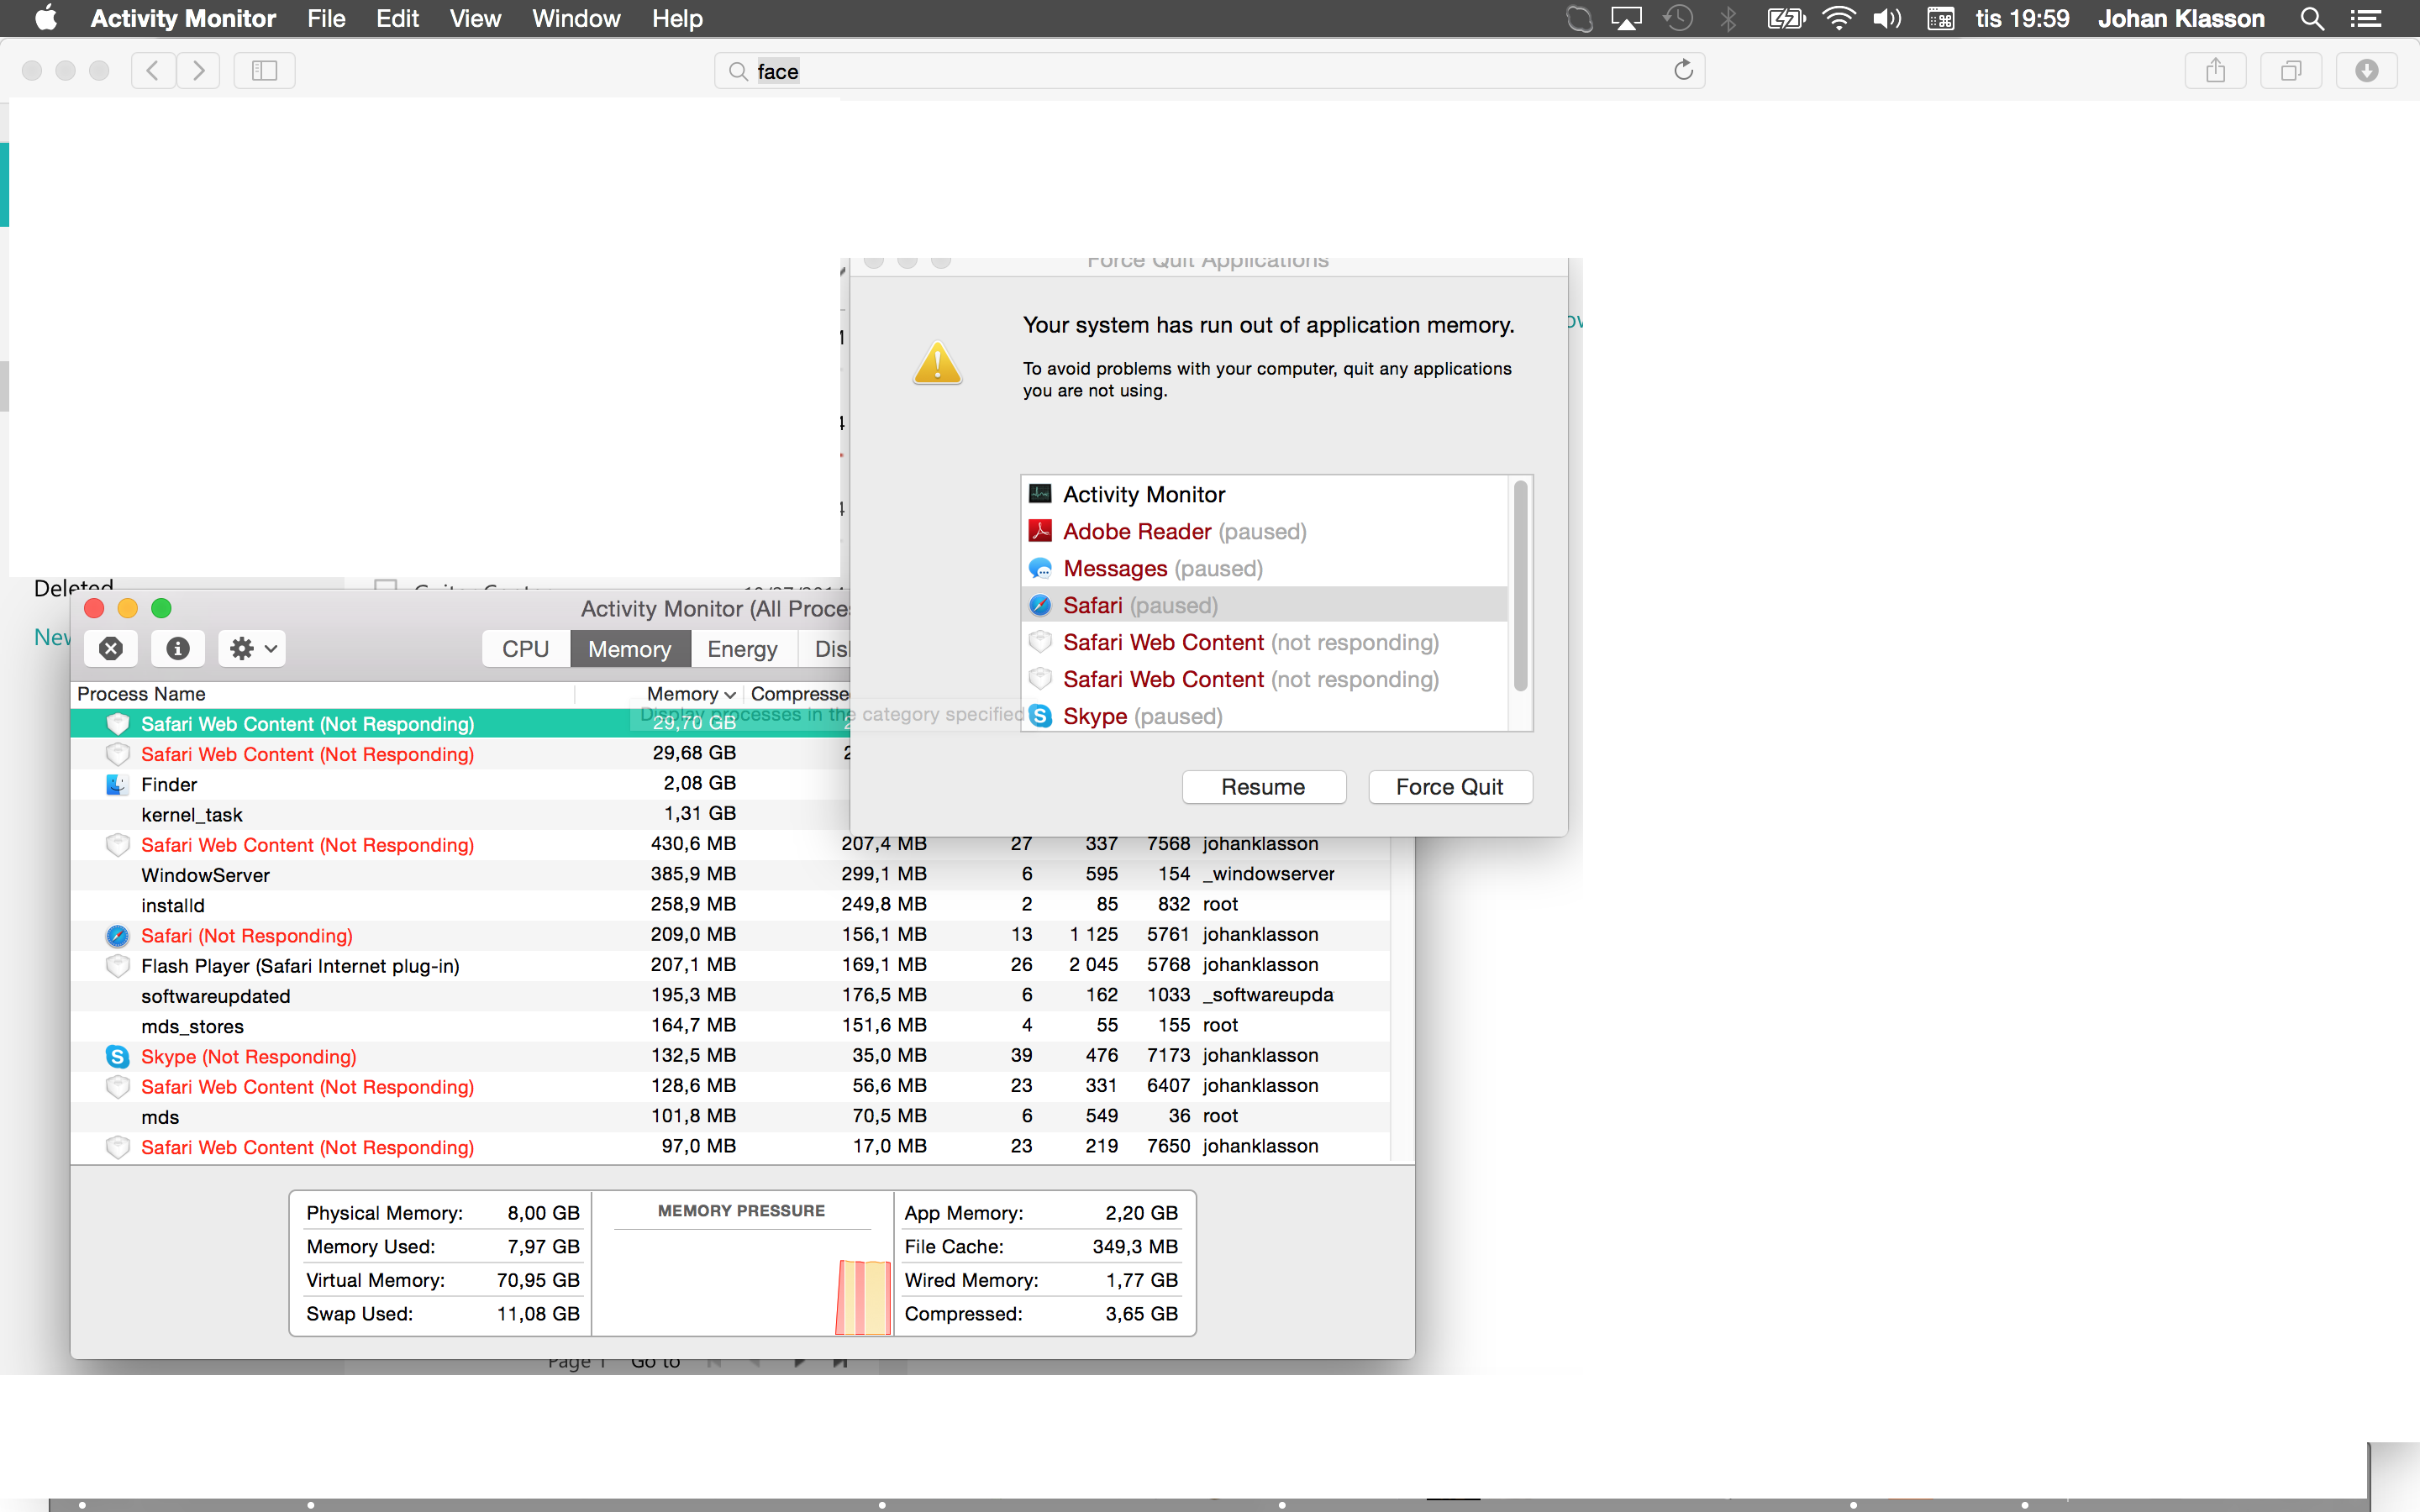This screenshot has height=1512, width=2420.
Task: Select Safari Web Content 29,68 GB row
Action: [460, 754]
